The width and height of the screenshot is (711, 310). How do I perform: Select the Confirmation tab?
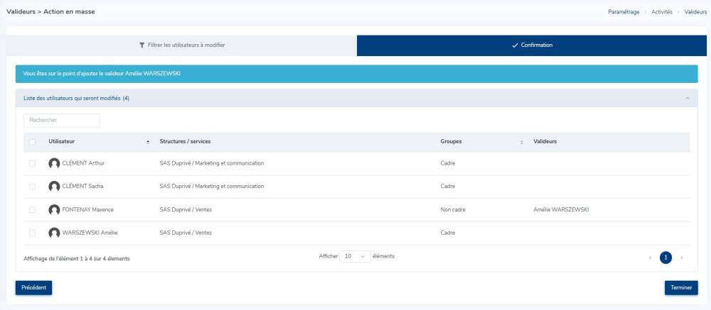tap(532, 45)
